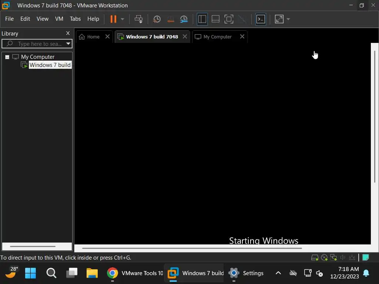Click the disabled Unity mode icon
Image resolution: width=379 pixels, height=284 pixels.
(x=242, y=19)
